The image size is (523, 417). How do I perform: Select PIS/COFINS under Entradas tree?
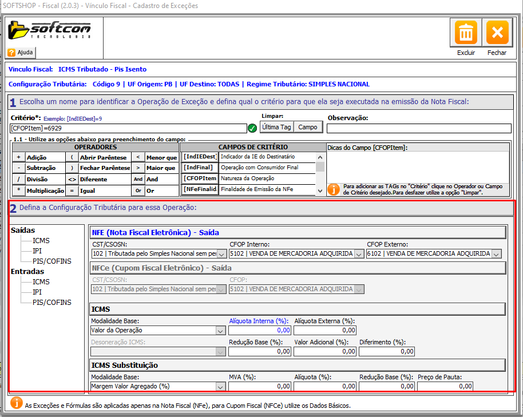click(51, 303)
